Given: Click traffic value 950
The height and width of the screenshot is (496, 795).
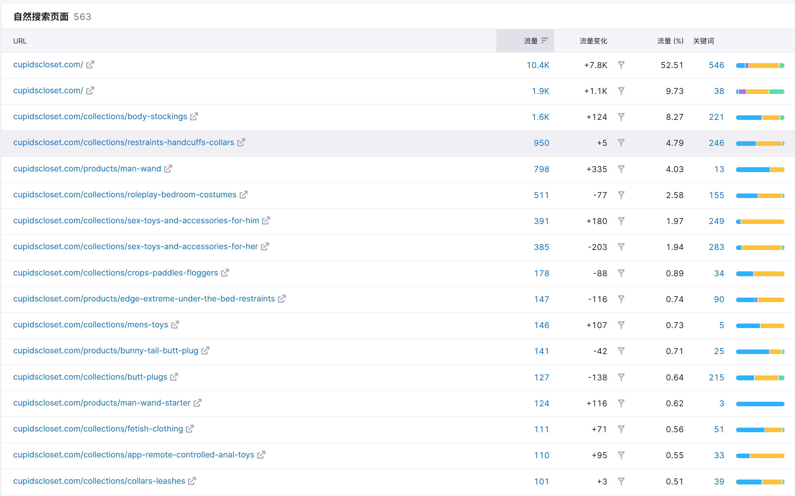Looking at the screenshot, I should [542, 143].
